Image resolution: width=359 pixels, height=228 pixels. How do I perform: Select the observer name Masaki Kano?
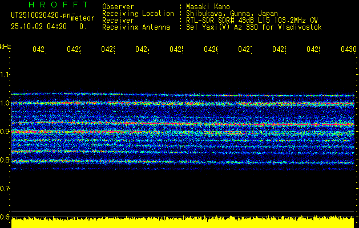tap(208, 6)
